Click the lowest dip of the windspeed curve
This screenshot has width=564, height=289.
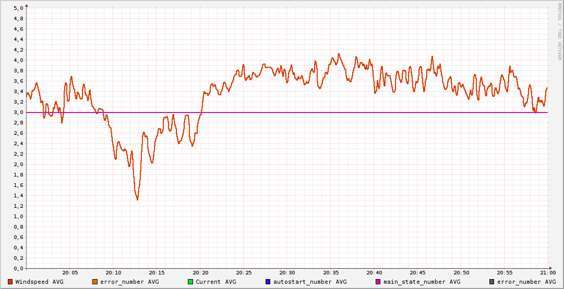coord(137,199)
